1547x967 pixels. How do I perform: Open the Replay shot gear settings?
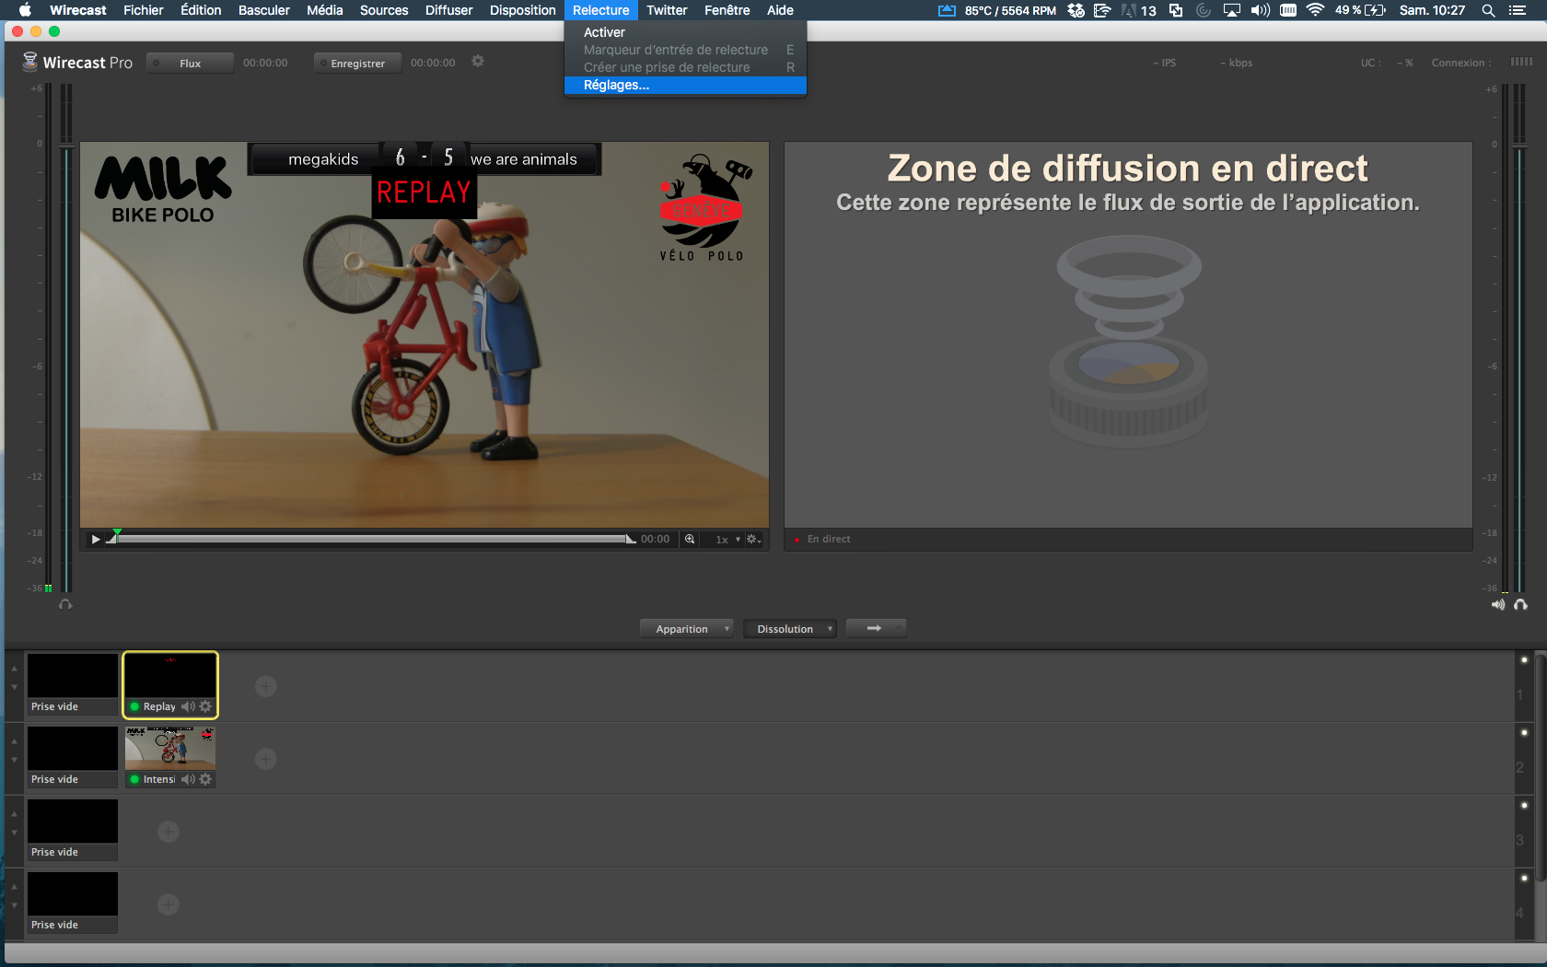[x=205, y=706]
